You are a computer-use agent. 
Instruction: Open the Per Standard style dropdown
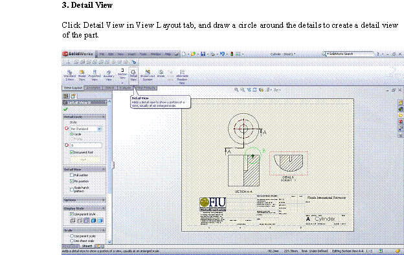pyautogui.click(x=99, y=129)
